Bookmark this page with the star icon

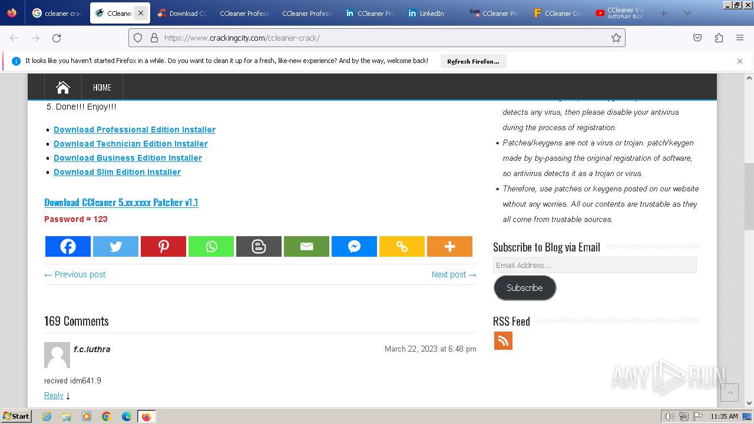coord(616,38)
